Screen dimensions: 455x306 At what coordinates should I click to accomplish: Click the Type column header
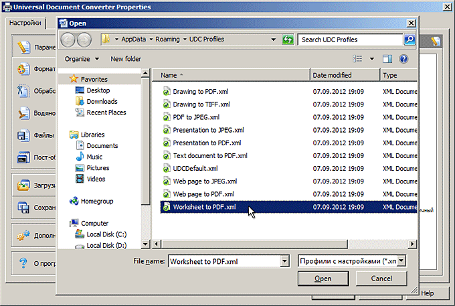click(399, 75)
